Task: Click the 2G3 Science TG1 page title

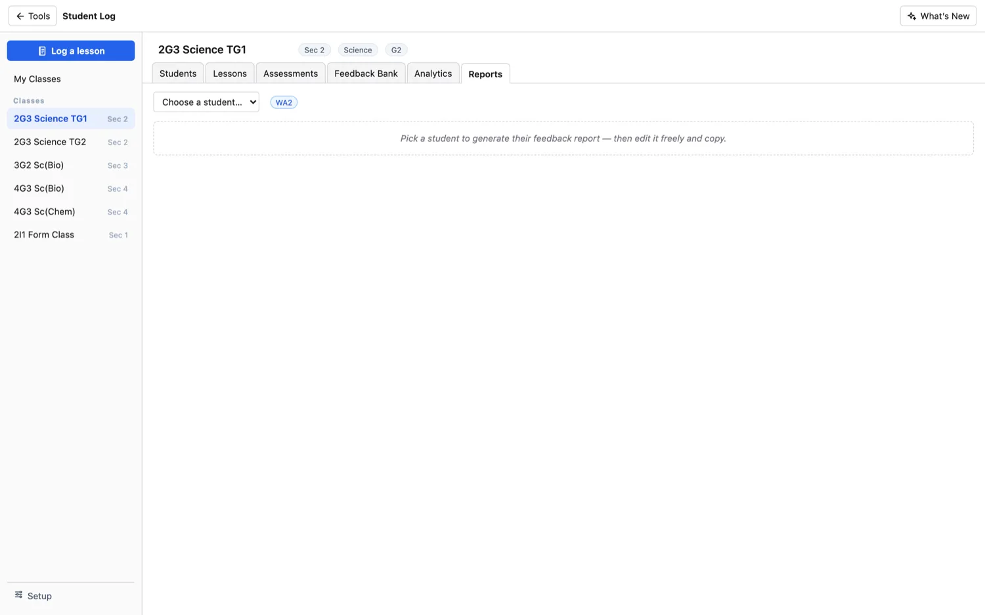Action: (x=202, y=50)
